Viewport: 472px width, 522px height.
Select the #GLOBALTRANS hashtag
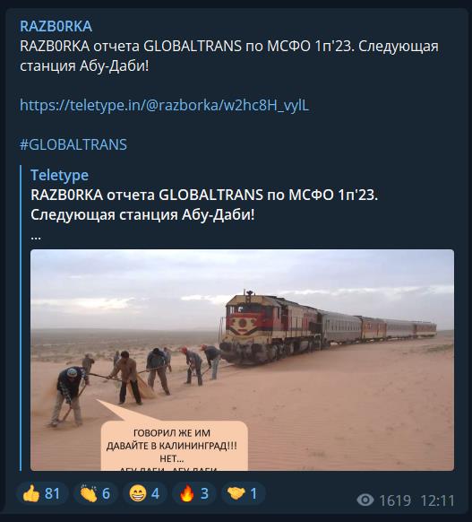tap(73, 144)
